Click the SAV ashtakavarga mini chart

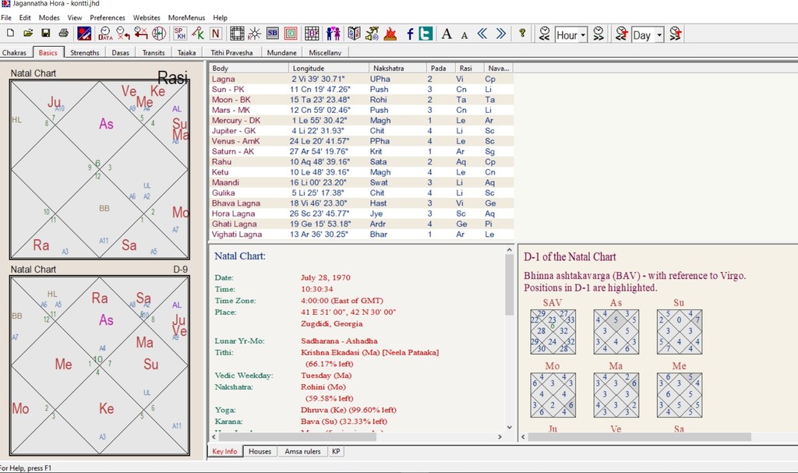pyautogui.click(x=553, y=331)
